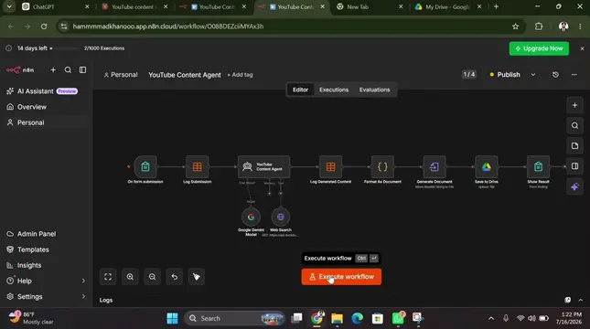
Task: Click the YouTube Content Agent workflow title
Action: (185, 75)
